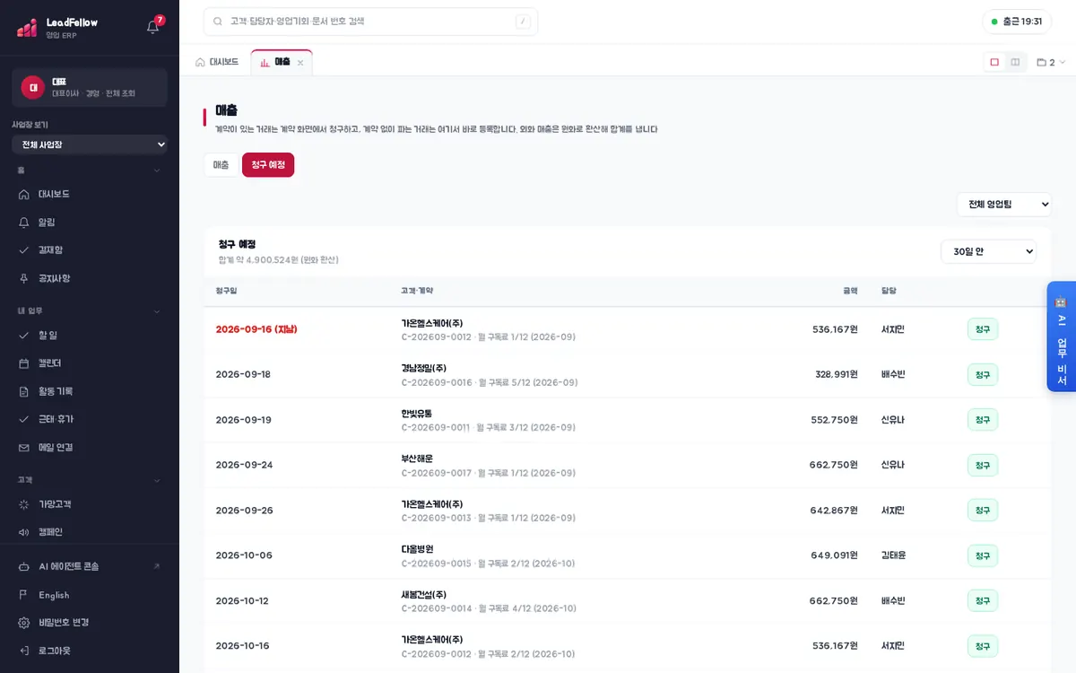Click the 할 일 checkmark icon
Viewport: 1076px width, 673px height.
coord(24,335)
